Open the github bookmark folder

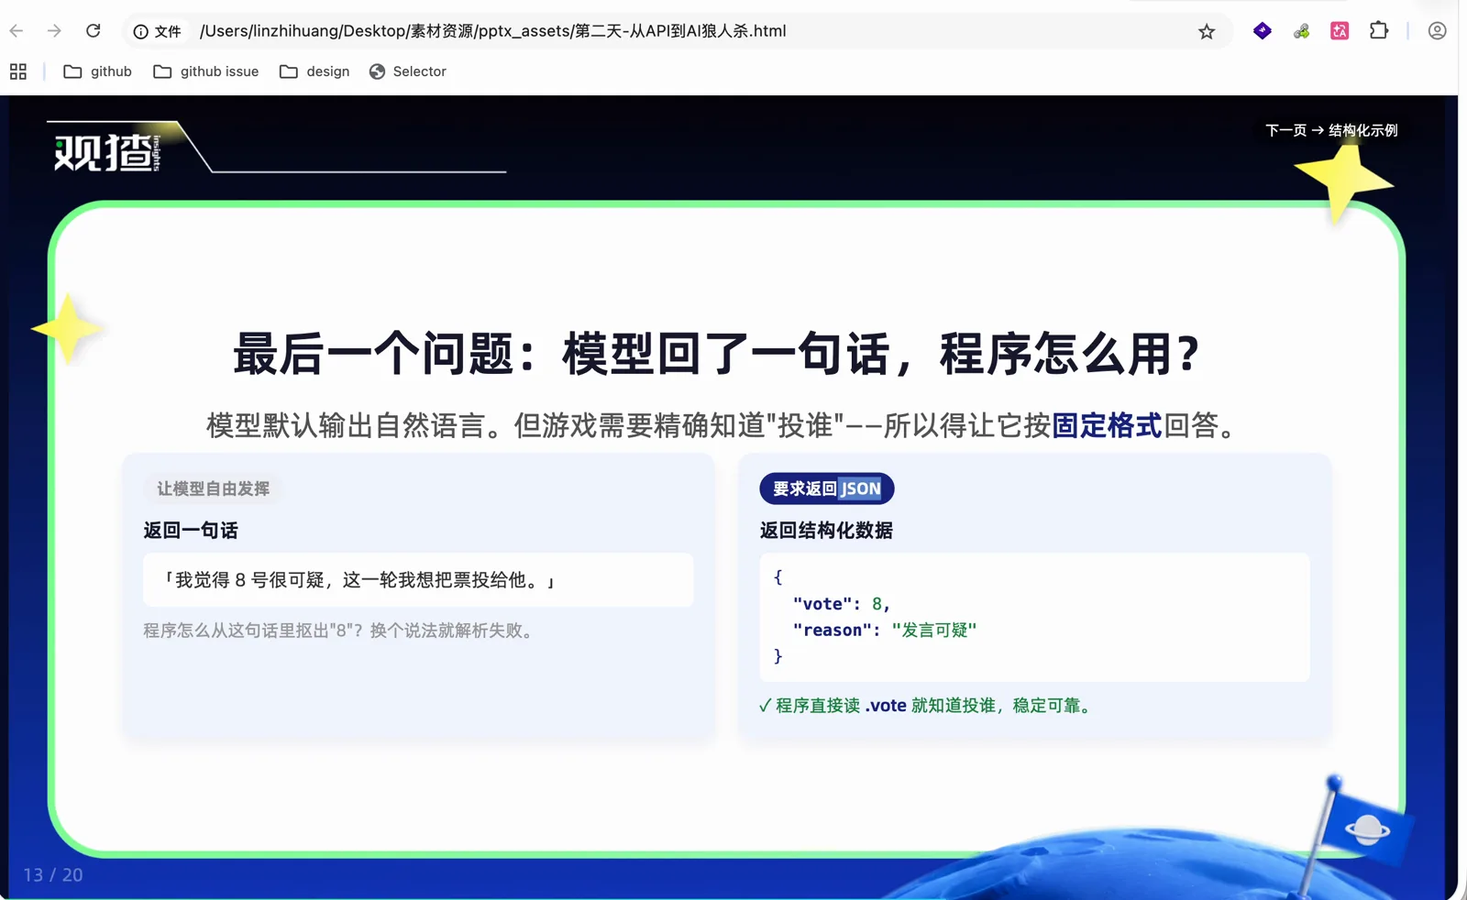point(97,71)
